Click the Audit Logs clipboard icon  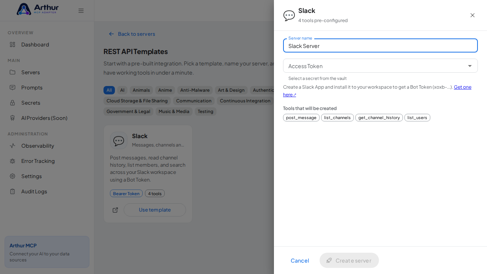[13, 191]
